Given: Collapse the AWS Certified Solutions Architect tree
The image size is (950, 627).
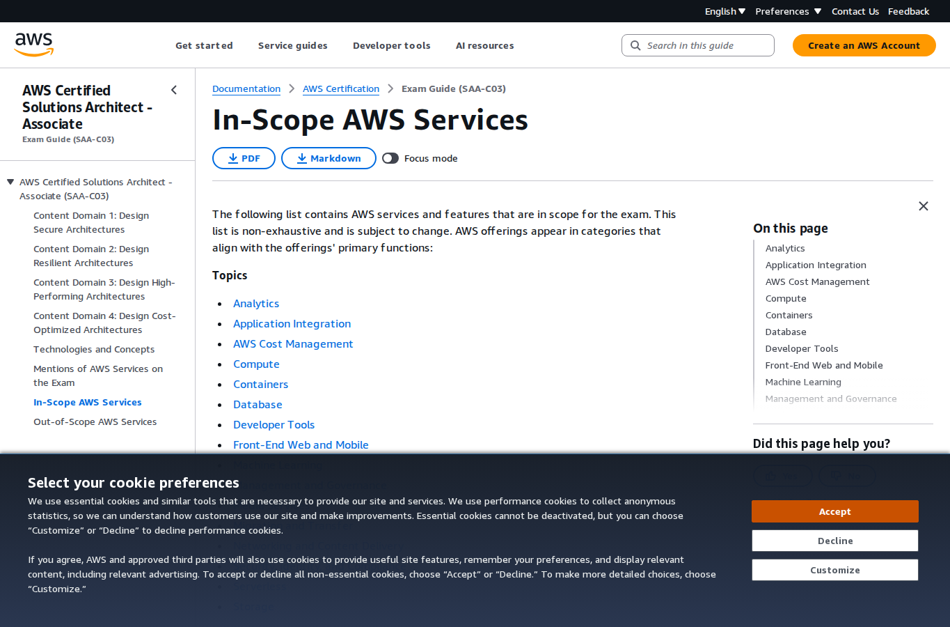Looking at the screenshot, I should pos(10,182).
